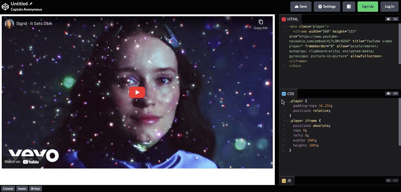Fold the .player iframe CSS rule
The width and height of the screenshot is (401, 192).
pos(287,121)
